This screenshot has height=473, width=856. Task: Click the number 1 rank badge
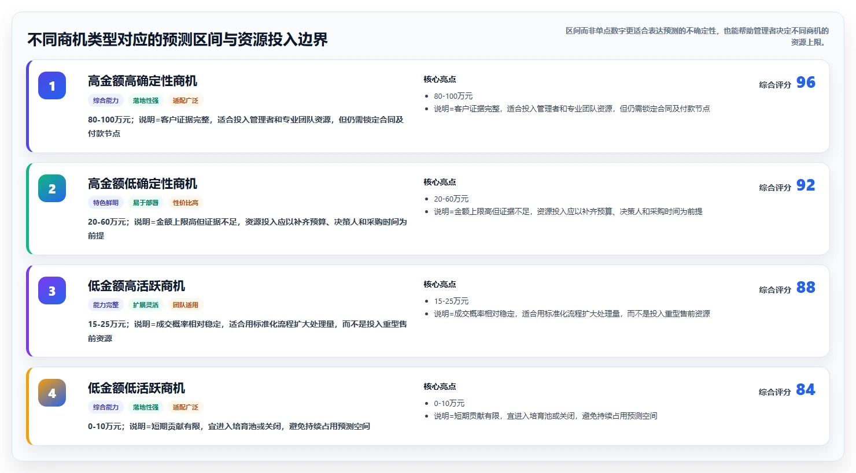pyautogui.click(x=52, y=86)
